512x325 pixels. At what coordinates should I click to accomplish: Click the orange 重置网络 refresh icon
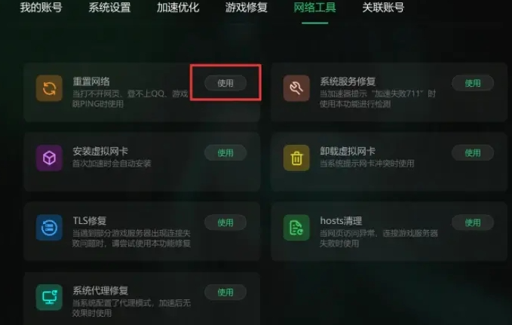49,88
